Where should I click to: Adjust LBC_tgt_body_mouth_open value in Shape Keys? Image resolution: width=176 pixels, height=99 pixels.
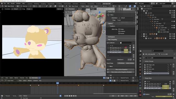166,88
